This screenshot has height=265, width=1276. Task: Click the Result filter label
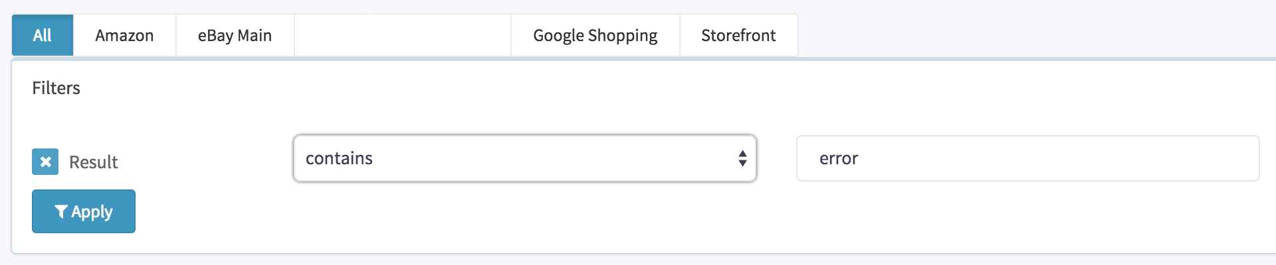(93, 162)
